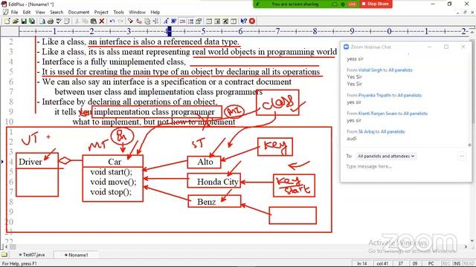The width and height of the screenshot is (476, 267).
Task: Click the Cut scissors icon
Action: click(x=77, y=22)
